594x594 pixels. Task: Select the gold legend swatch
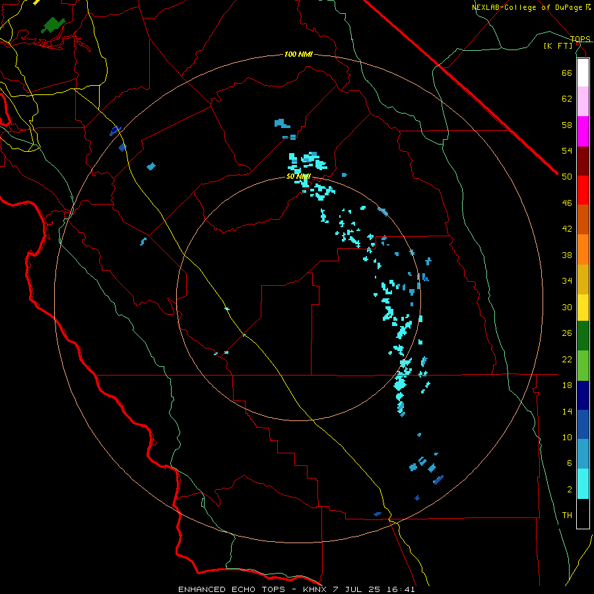[x=583, y=279]
